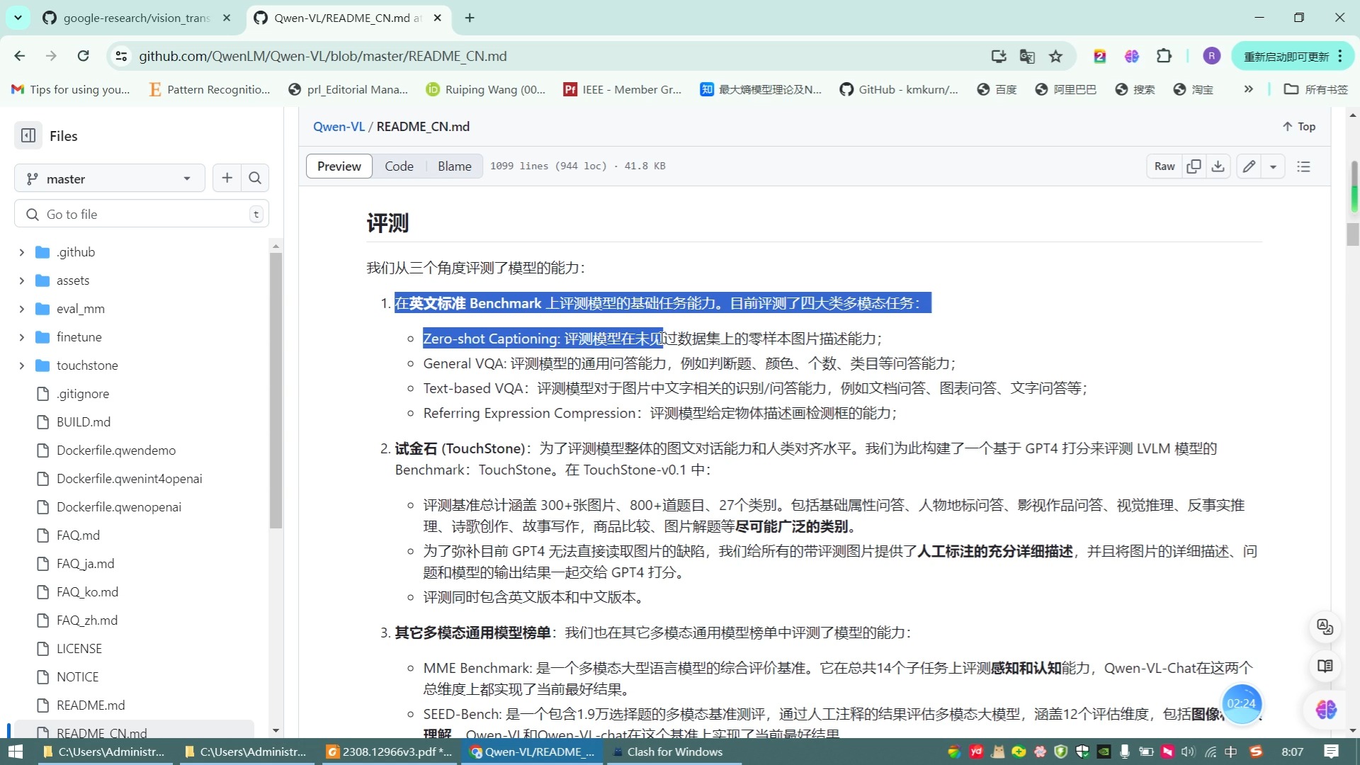
Task: Collapse the Files side panel icon
Action: [28, 135]
